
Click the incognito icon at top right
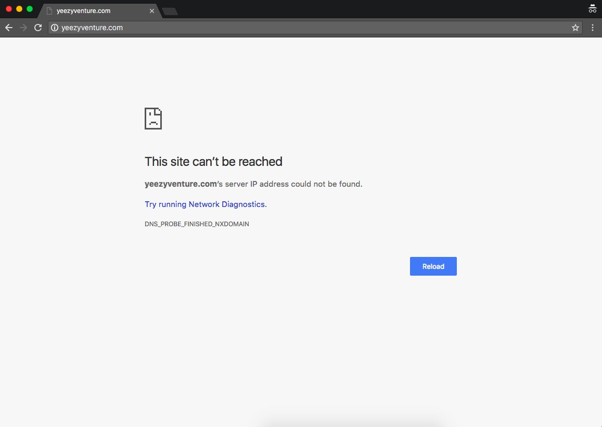pyautogui.click(x=593, y=9)
